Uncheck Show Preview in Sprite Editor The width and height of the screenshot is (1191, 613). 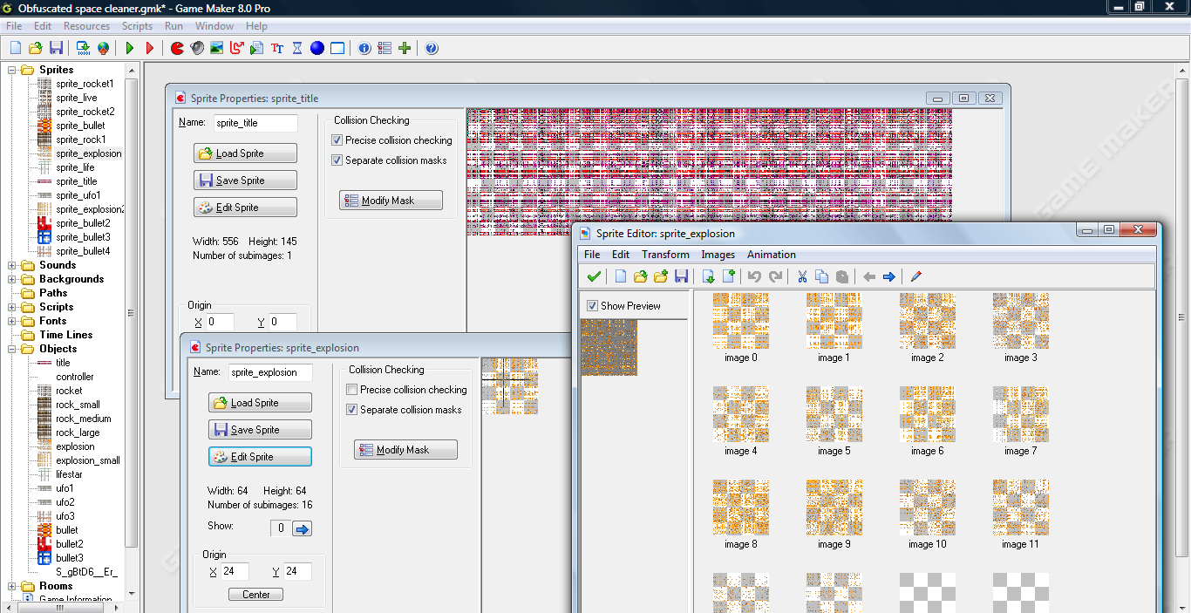(x=593, y=306)
